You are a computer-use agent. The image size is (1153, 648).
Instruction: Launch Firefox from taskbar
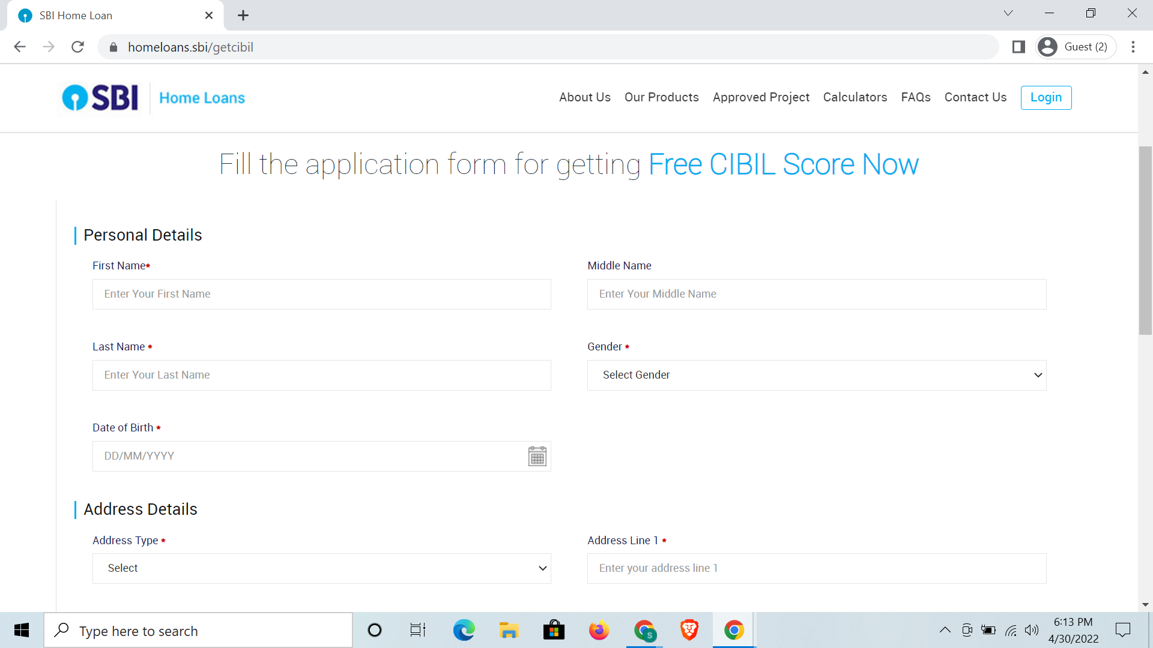pos(599,630)
